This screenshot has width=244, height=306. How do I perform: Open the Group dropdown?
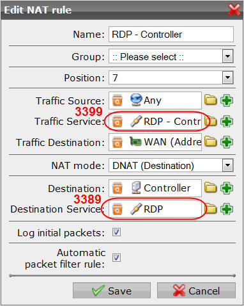click(x=227, y=56)
